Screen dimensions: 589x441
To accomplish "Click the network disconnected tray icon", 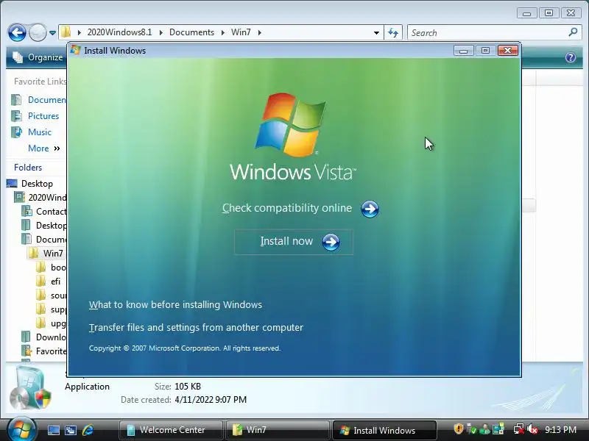I will point(519,429).
